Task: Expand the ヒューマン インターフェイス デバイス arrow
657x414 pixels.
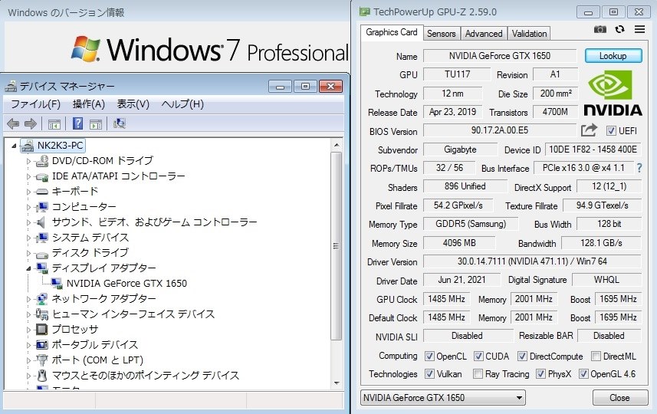Action: click(x=28, y=314)
